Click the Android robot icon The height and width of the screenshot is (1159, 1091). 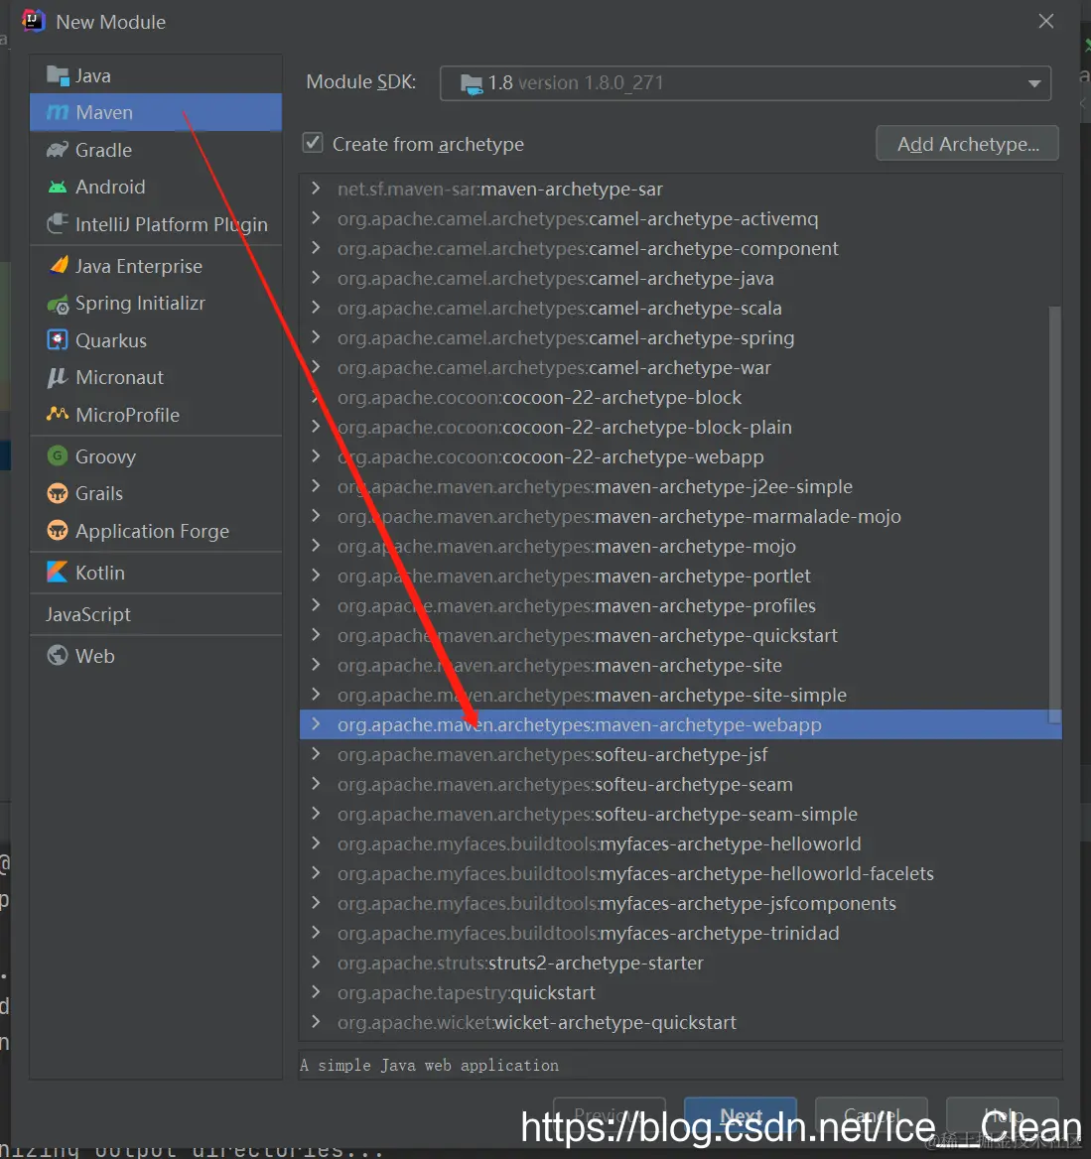57,187
